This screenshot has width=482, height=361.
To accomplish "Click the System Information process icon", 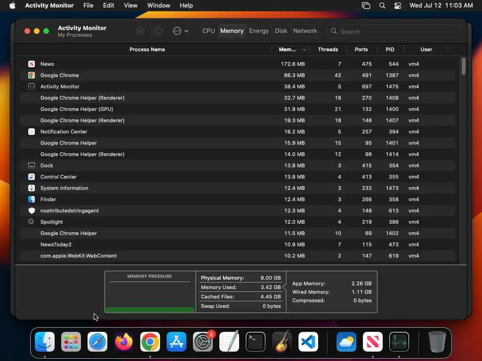I will [32, 188].
